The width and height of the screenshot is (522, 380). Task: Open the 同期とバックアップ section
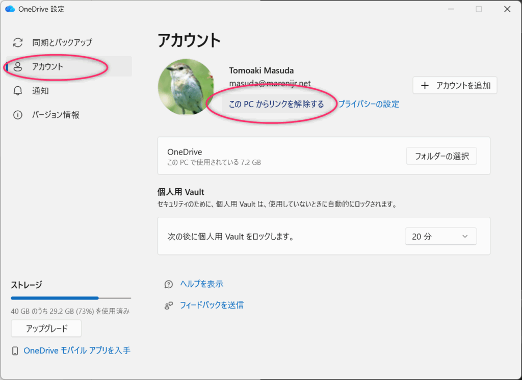tap(62, 42)
